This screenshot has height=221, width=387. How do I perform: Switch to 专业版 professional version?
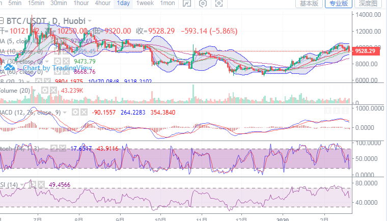[339, 4]
